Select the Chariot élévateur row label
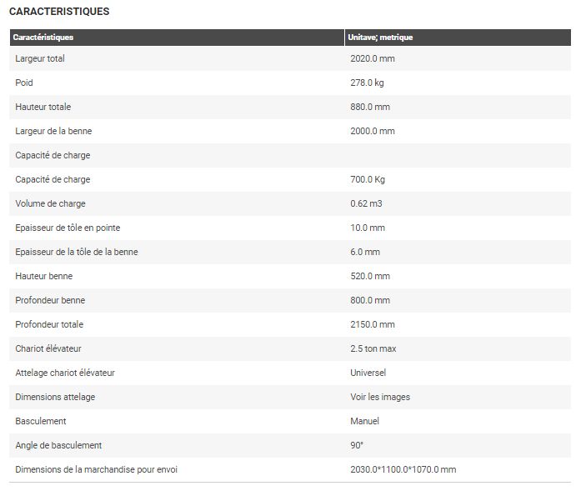Viewport: 581px width, 496px height. pos(48,348)
